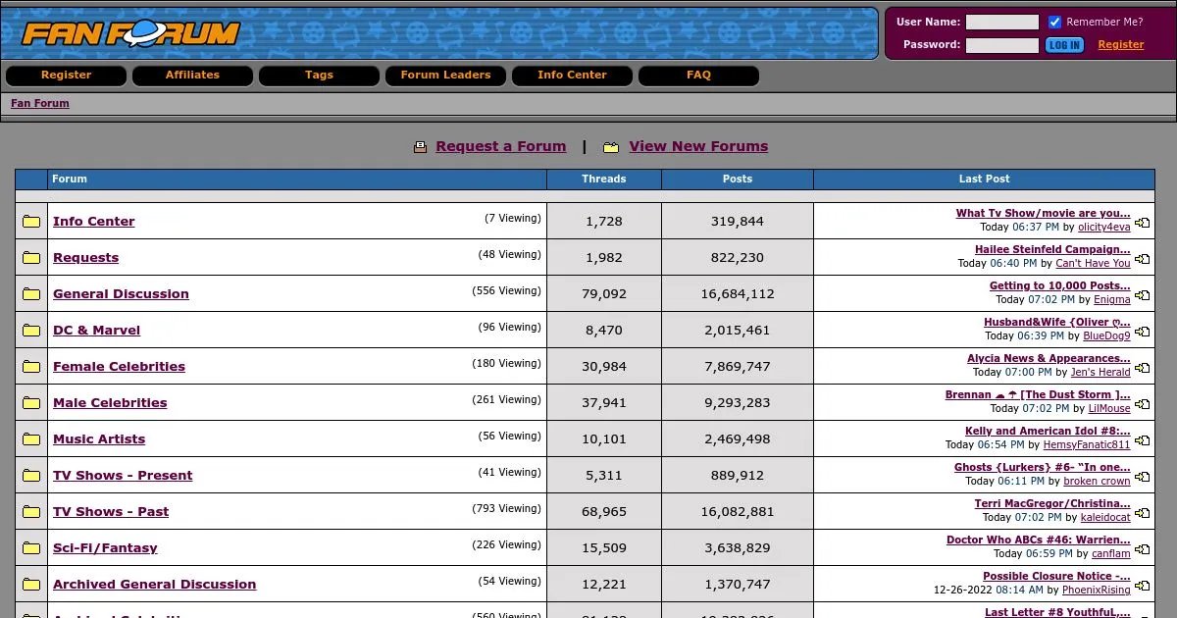The height and width of the screenshot is (618, 1177).
Task: Open the Tags menu item
Action: coord(319,76)
